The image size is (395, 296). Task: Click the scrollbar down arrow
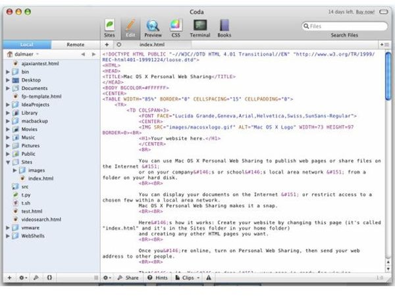(x=388, y=268)
